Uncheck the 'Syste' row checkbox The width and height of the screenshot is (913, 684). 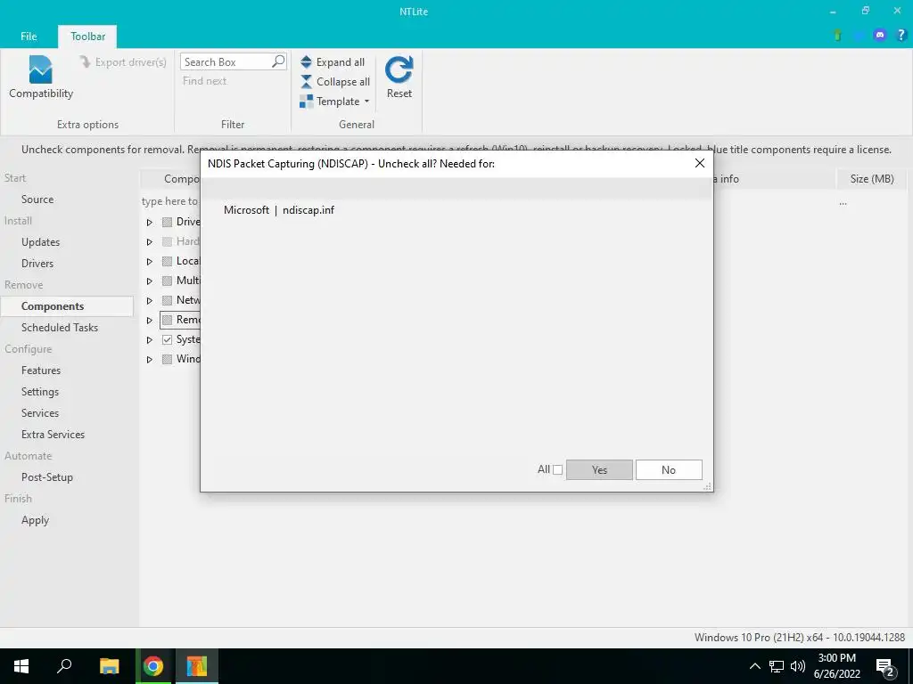[167, 339]
